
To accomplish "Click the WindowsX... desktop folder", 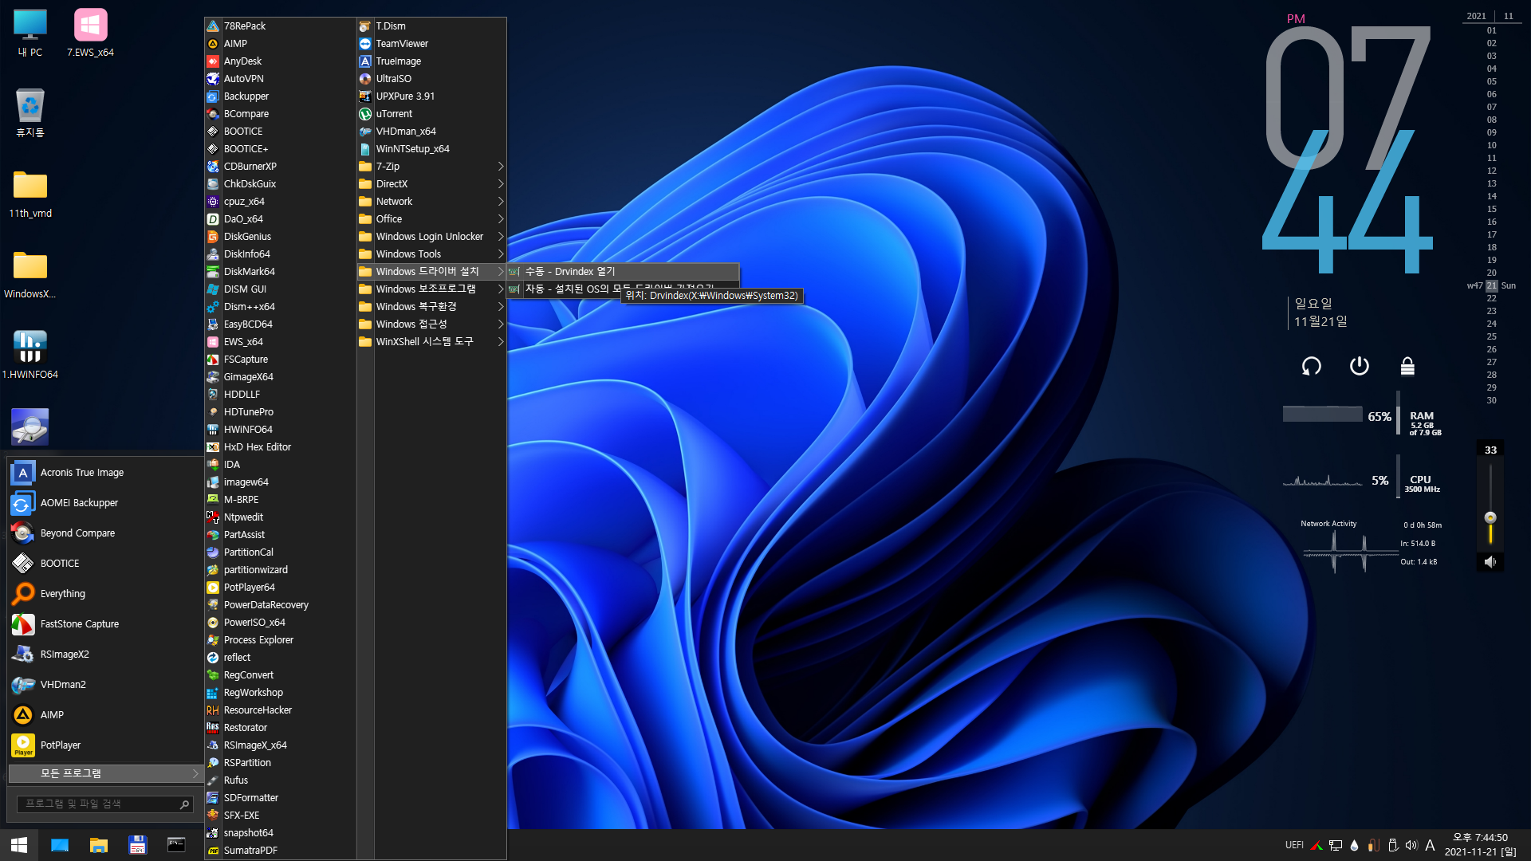I will [x=30, y=274].
